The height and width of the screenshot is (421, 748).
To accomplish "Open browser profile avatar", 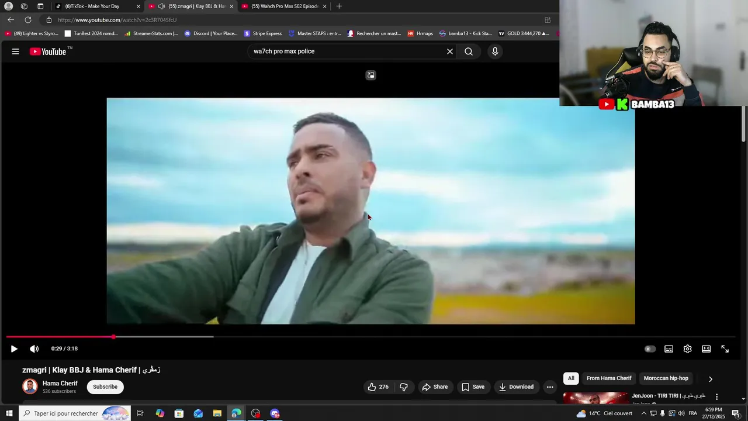I will (x=9, y=6).
